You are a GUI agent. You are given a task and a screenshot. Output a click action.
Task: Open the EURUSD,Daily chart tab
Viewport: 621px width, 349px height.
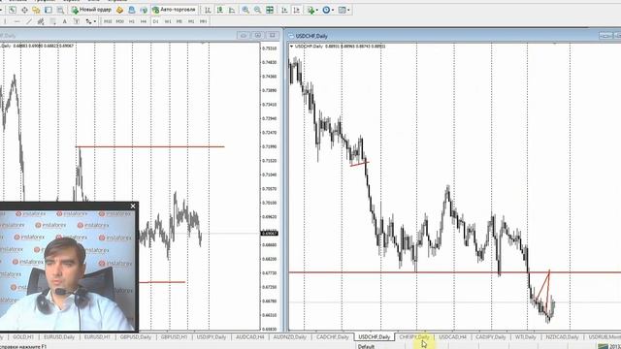[x=59, y=337]
